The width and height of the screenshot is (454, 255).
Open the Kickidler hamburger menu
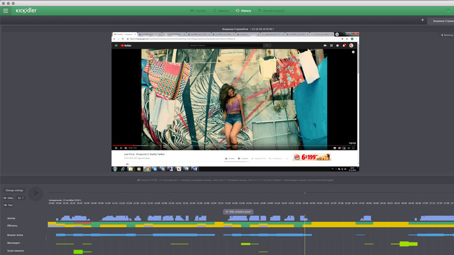point(6,11)
